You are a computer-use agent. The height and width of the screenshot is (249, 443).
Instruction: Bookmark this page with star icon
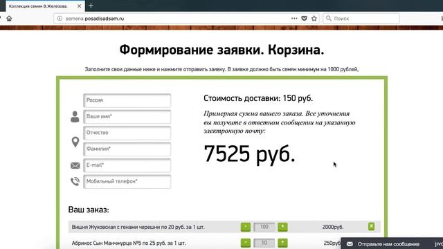pos(314,19)
